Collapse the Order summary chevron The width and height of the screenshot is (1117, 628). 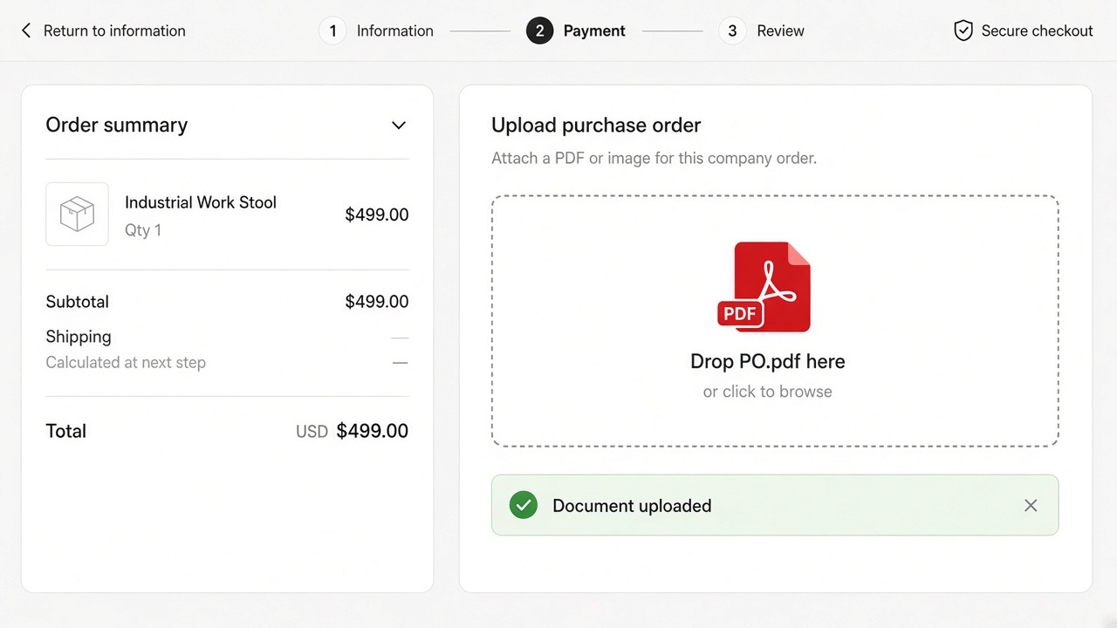[399, 126]
